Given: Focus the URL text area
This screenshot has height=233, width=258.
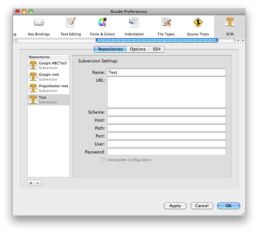Looking at the screenshot, I should 166,92.
